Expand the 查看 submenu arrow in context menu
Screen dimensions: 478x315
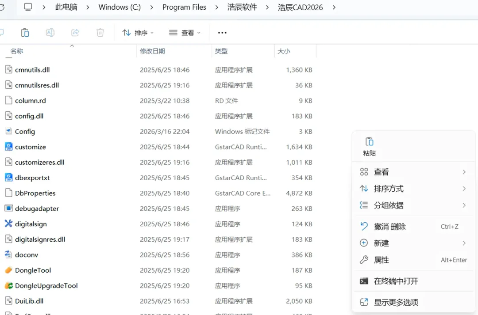pyautogui.click(x=464, y=172)
